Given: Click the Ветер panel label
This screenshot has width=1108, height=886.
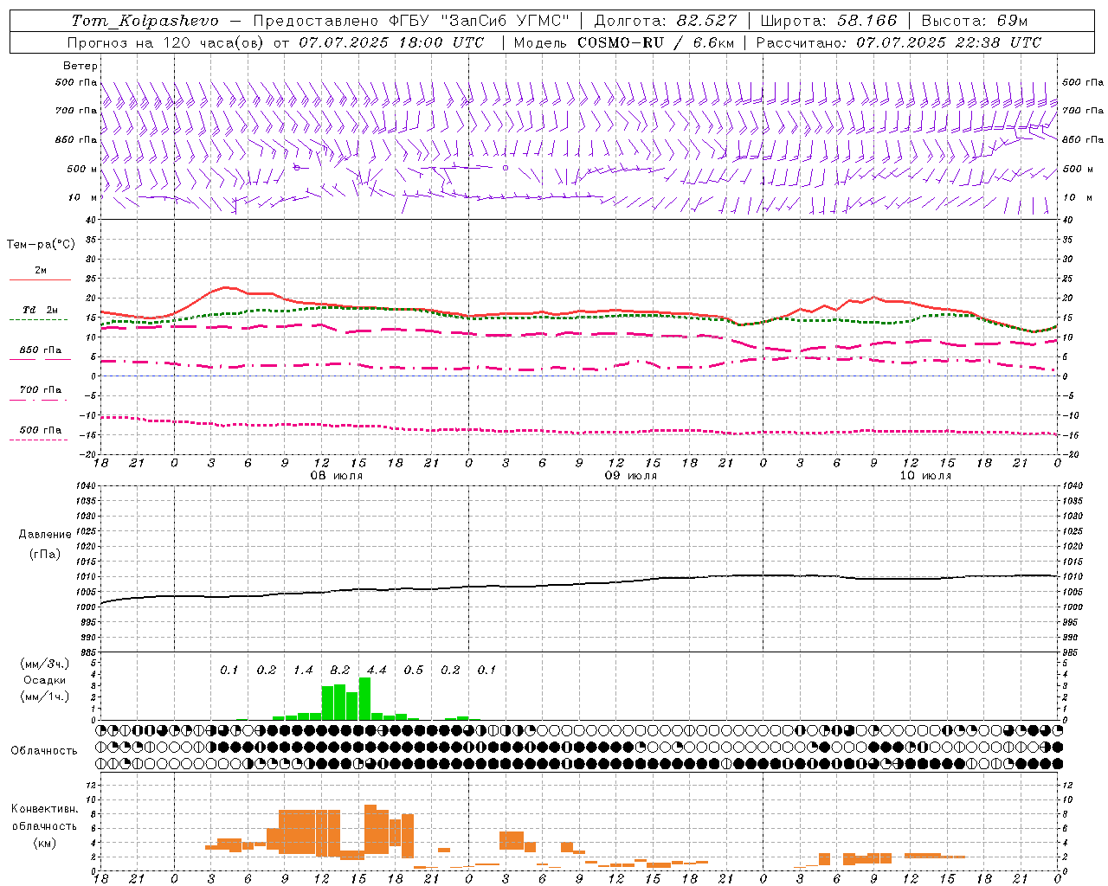Looking at the screenshot, I should [x=81, y=66].
